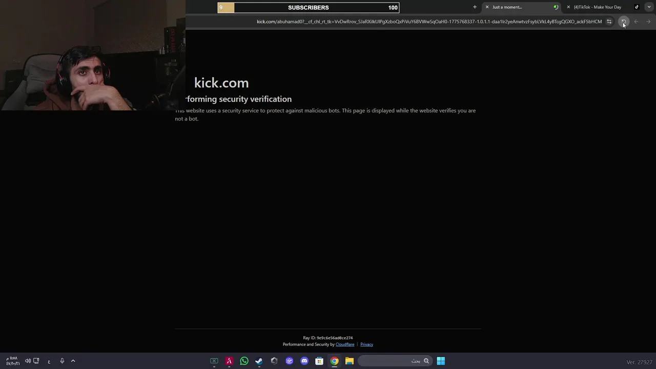Select the 'Just a moment...' tab
This screenshot has height=369, width=656.
tap(522, 7)
